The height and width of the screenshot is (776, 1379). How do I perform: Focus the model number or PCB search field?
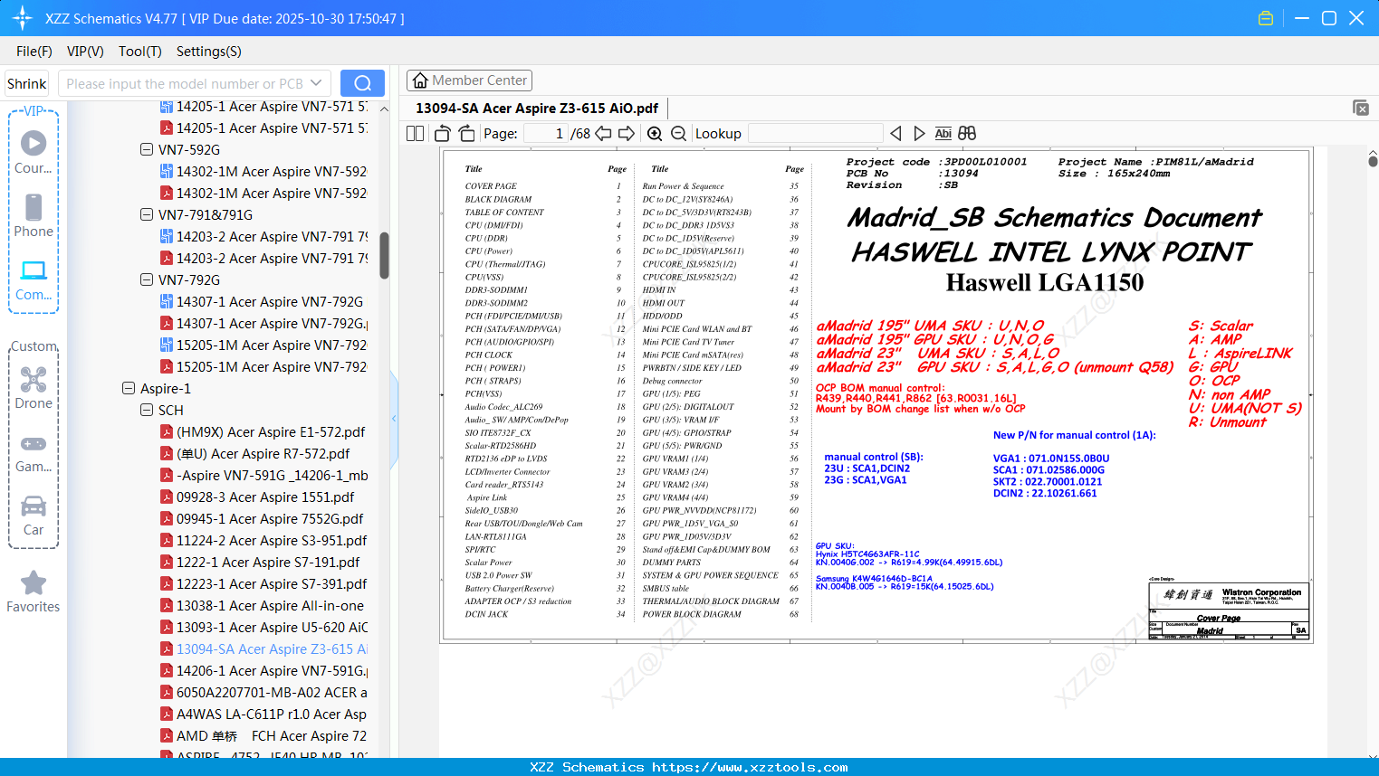click(185, 83)
